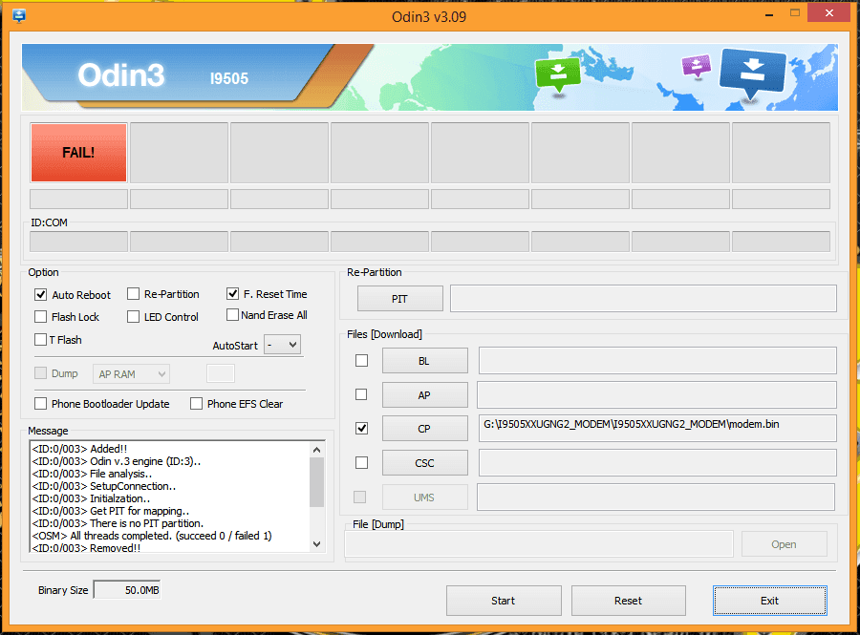860x635 pixels.
Task: Click the AP file path field
Action: [656, 395]
